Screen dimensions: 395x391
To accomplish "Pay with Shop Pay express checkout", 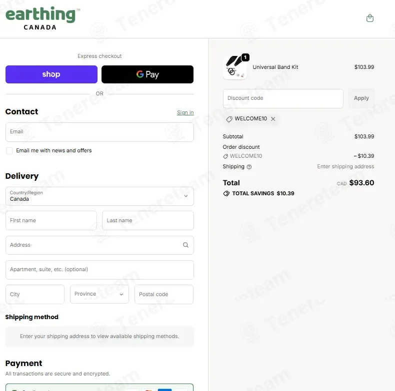I will pyautogui.click(x=51, y=74).
